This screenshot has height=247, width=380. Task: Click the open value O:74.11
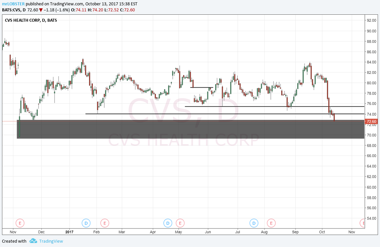79,10
